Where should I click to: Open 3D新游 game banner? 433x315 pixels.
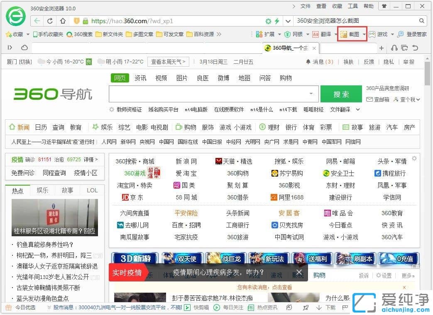tap(135, 259)
